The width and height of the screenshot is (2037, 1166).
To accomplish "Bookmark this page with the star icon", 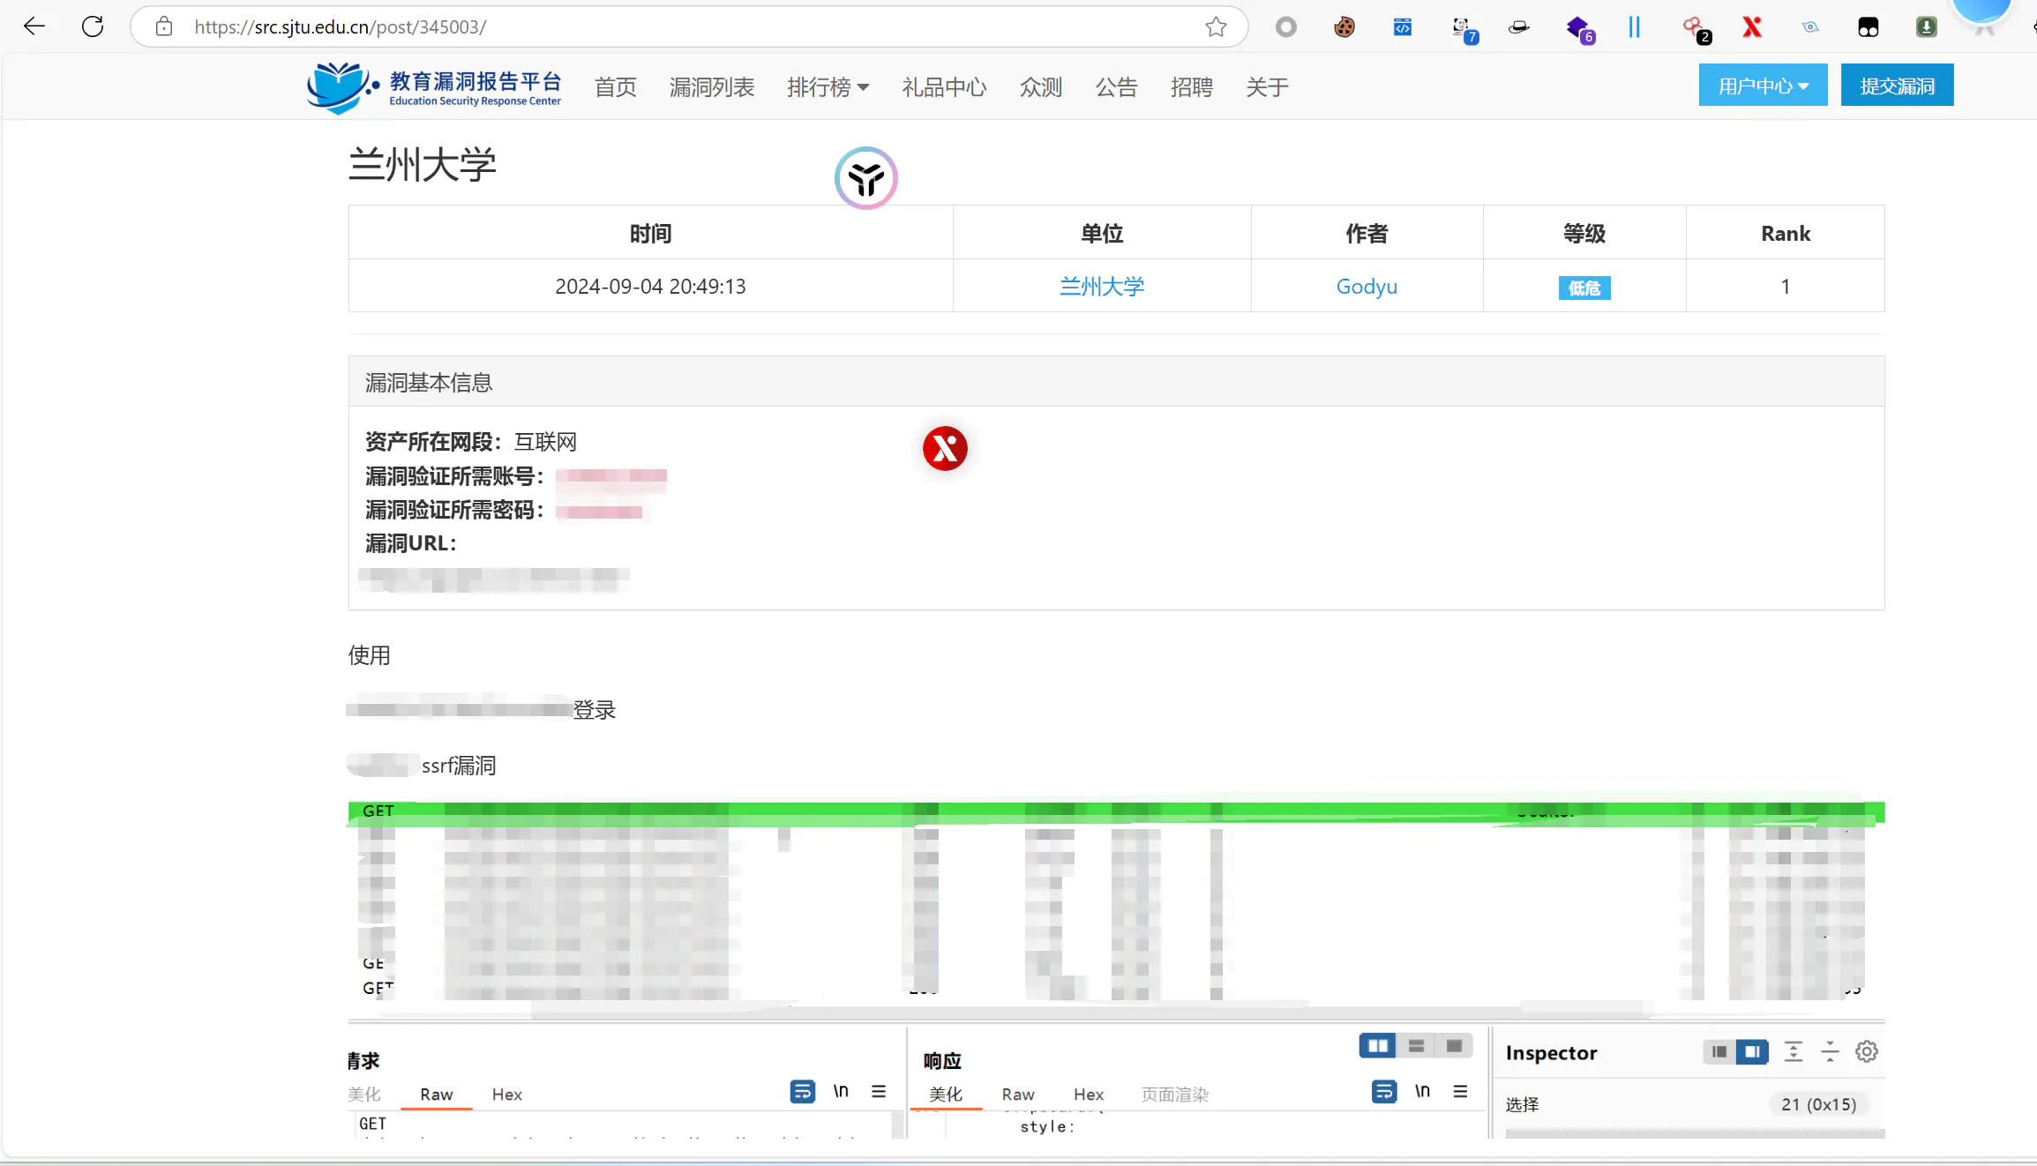I will coord(1216,26).
